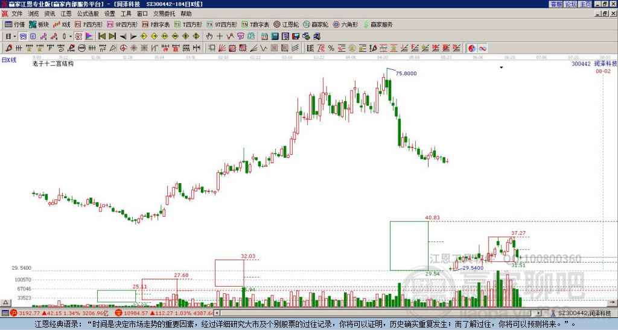Switch to the K线 candlestick chart
The height and width of the screenshot is (330, 618).
click(x=61, y=24)
